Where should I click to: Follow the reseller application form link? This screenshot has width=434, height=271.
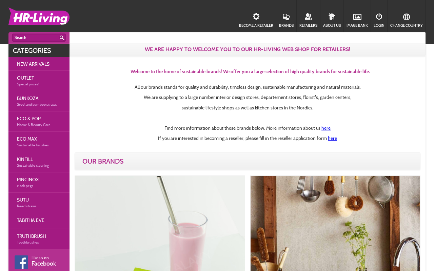pos(332,138)
